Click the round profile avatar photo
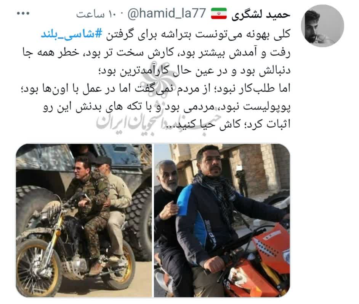Viewport: 359px width, 304px height. pyautogui.click(x=322, y=26)
